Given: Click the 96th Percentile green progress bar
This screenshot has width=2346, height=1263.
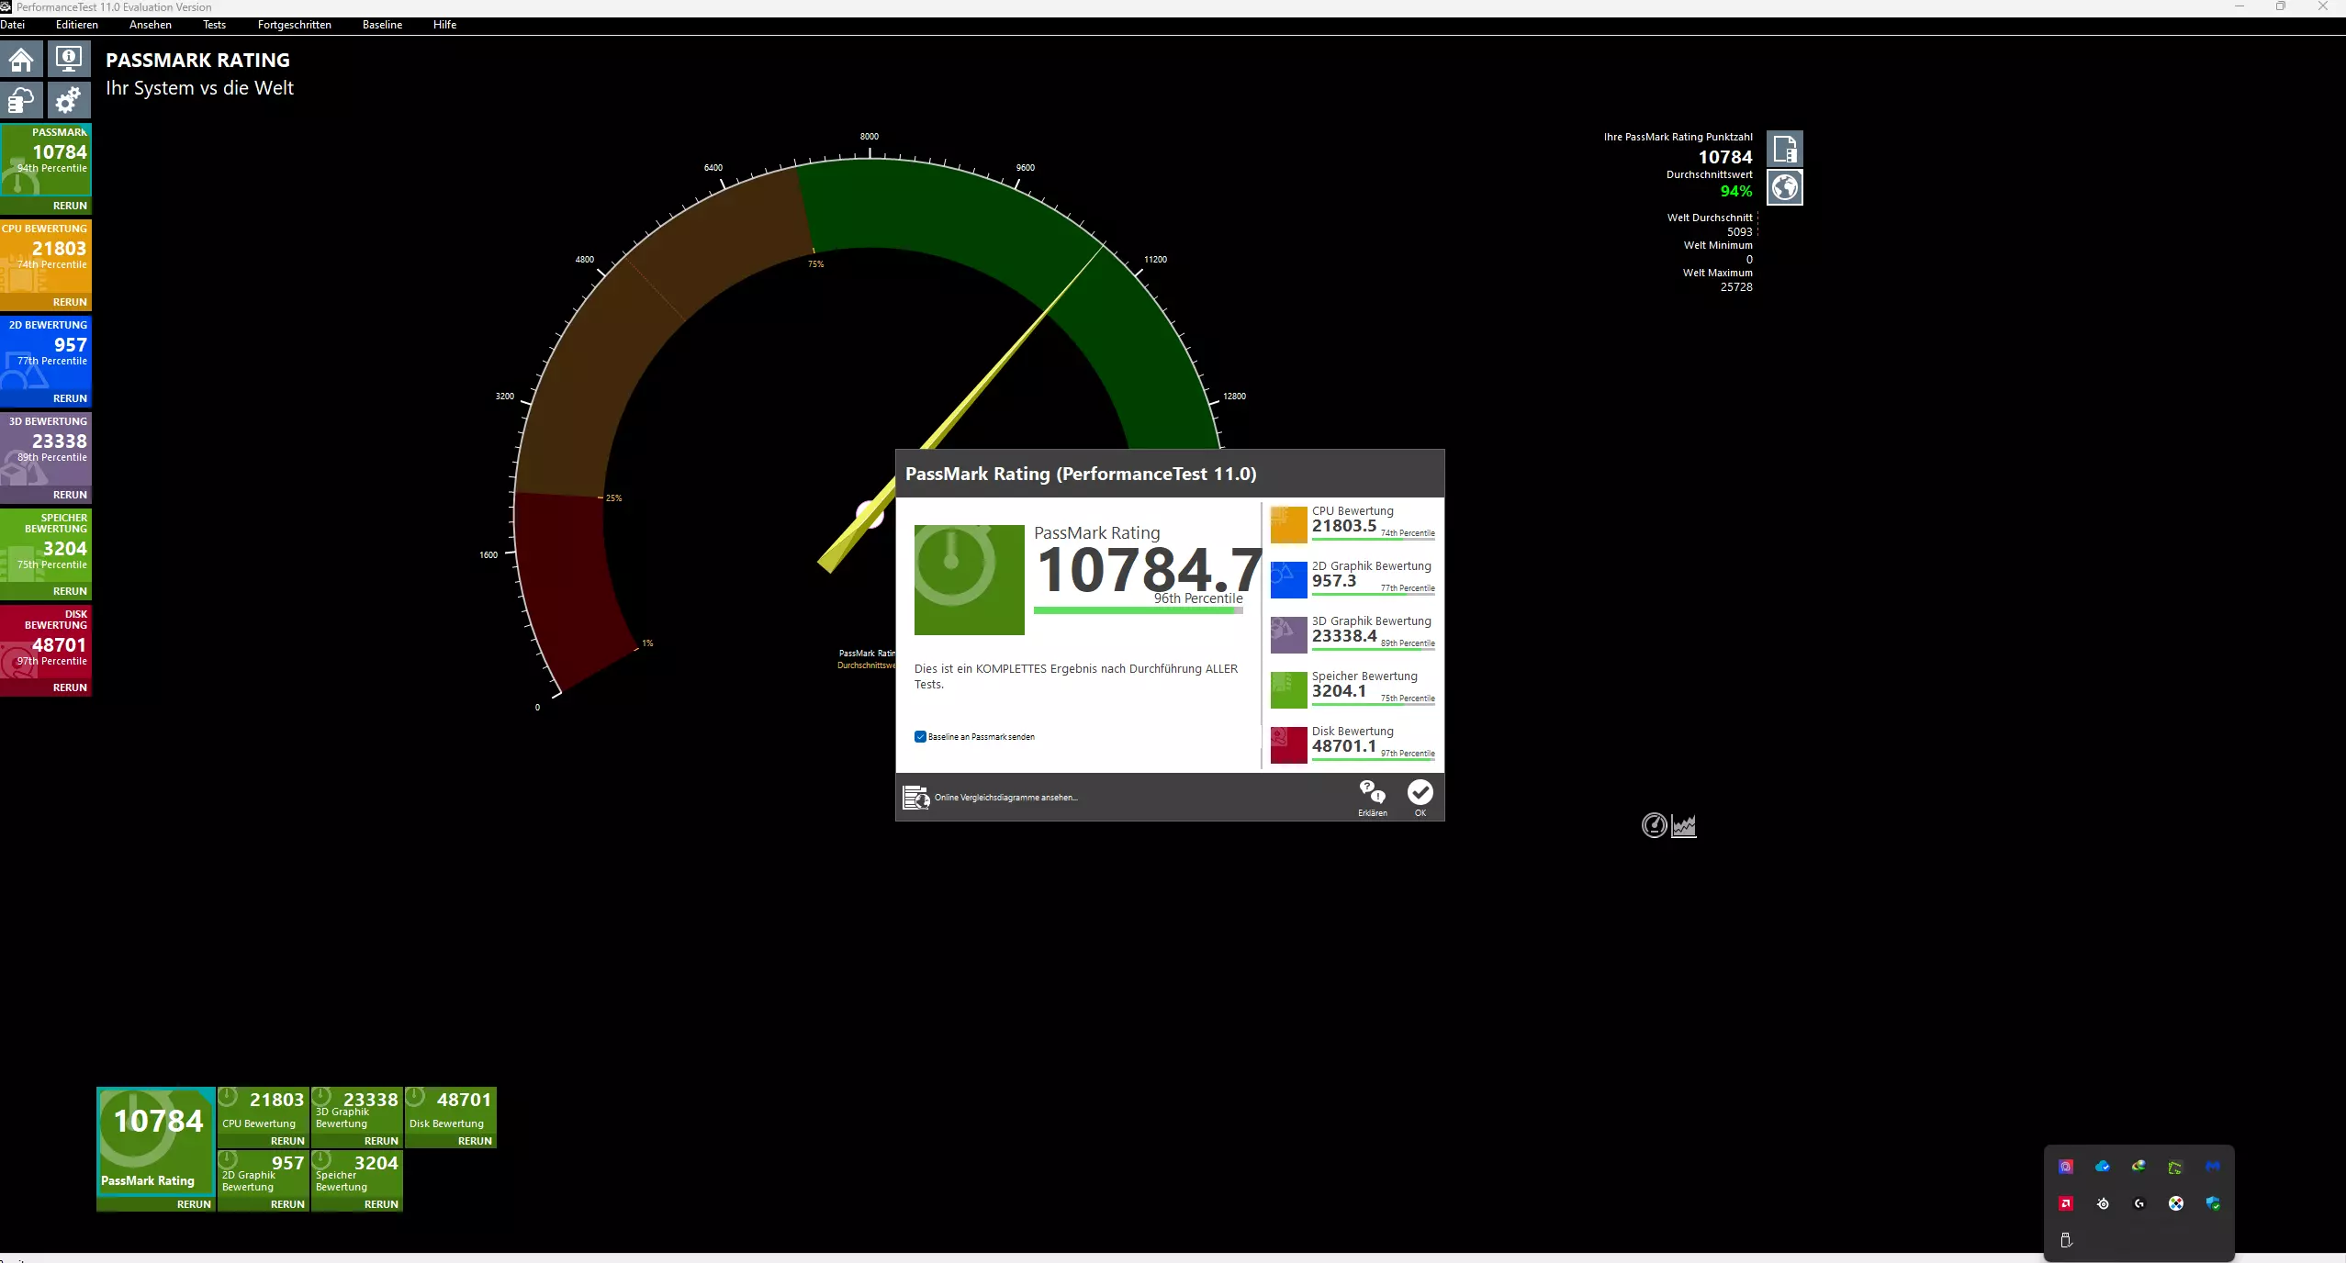Looking at the screenshot, I should click(x=1138, y=610).
